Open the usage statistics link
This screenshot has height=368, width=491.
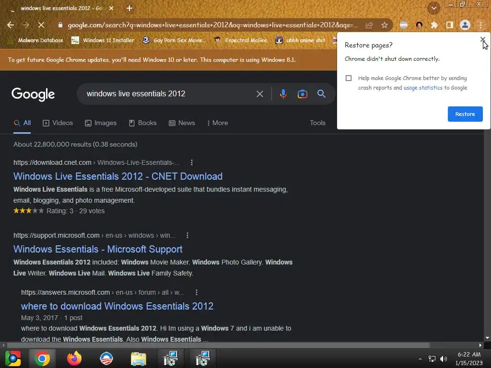(x=423, y=88)
